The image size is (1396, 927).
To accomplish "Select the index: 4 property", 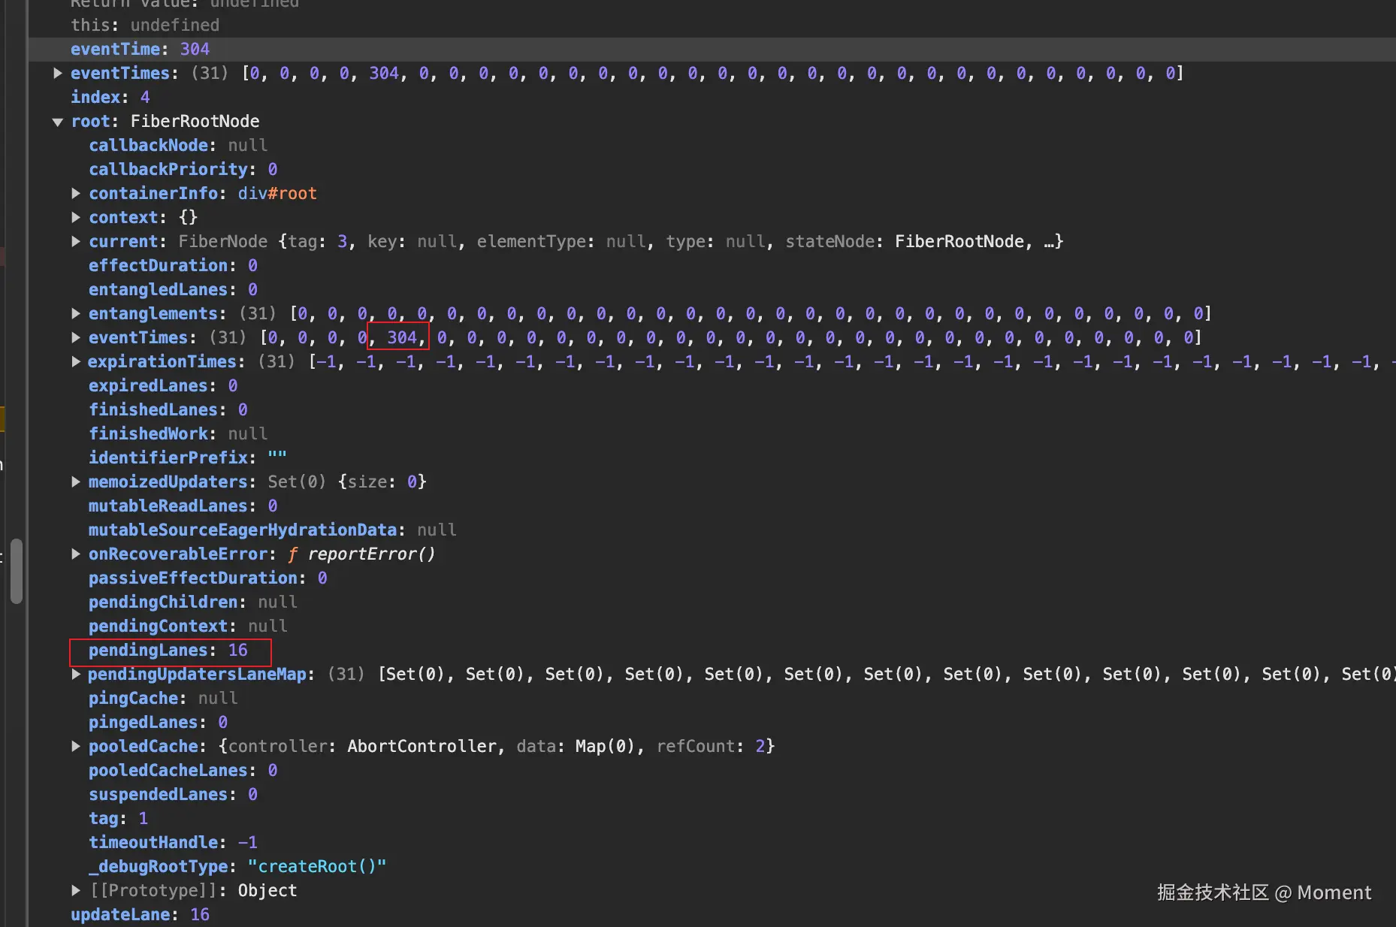I will tap(110, 97).
